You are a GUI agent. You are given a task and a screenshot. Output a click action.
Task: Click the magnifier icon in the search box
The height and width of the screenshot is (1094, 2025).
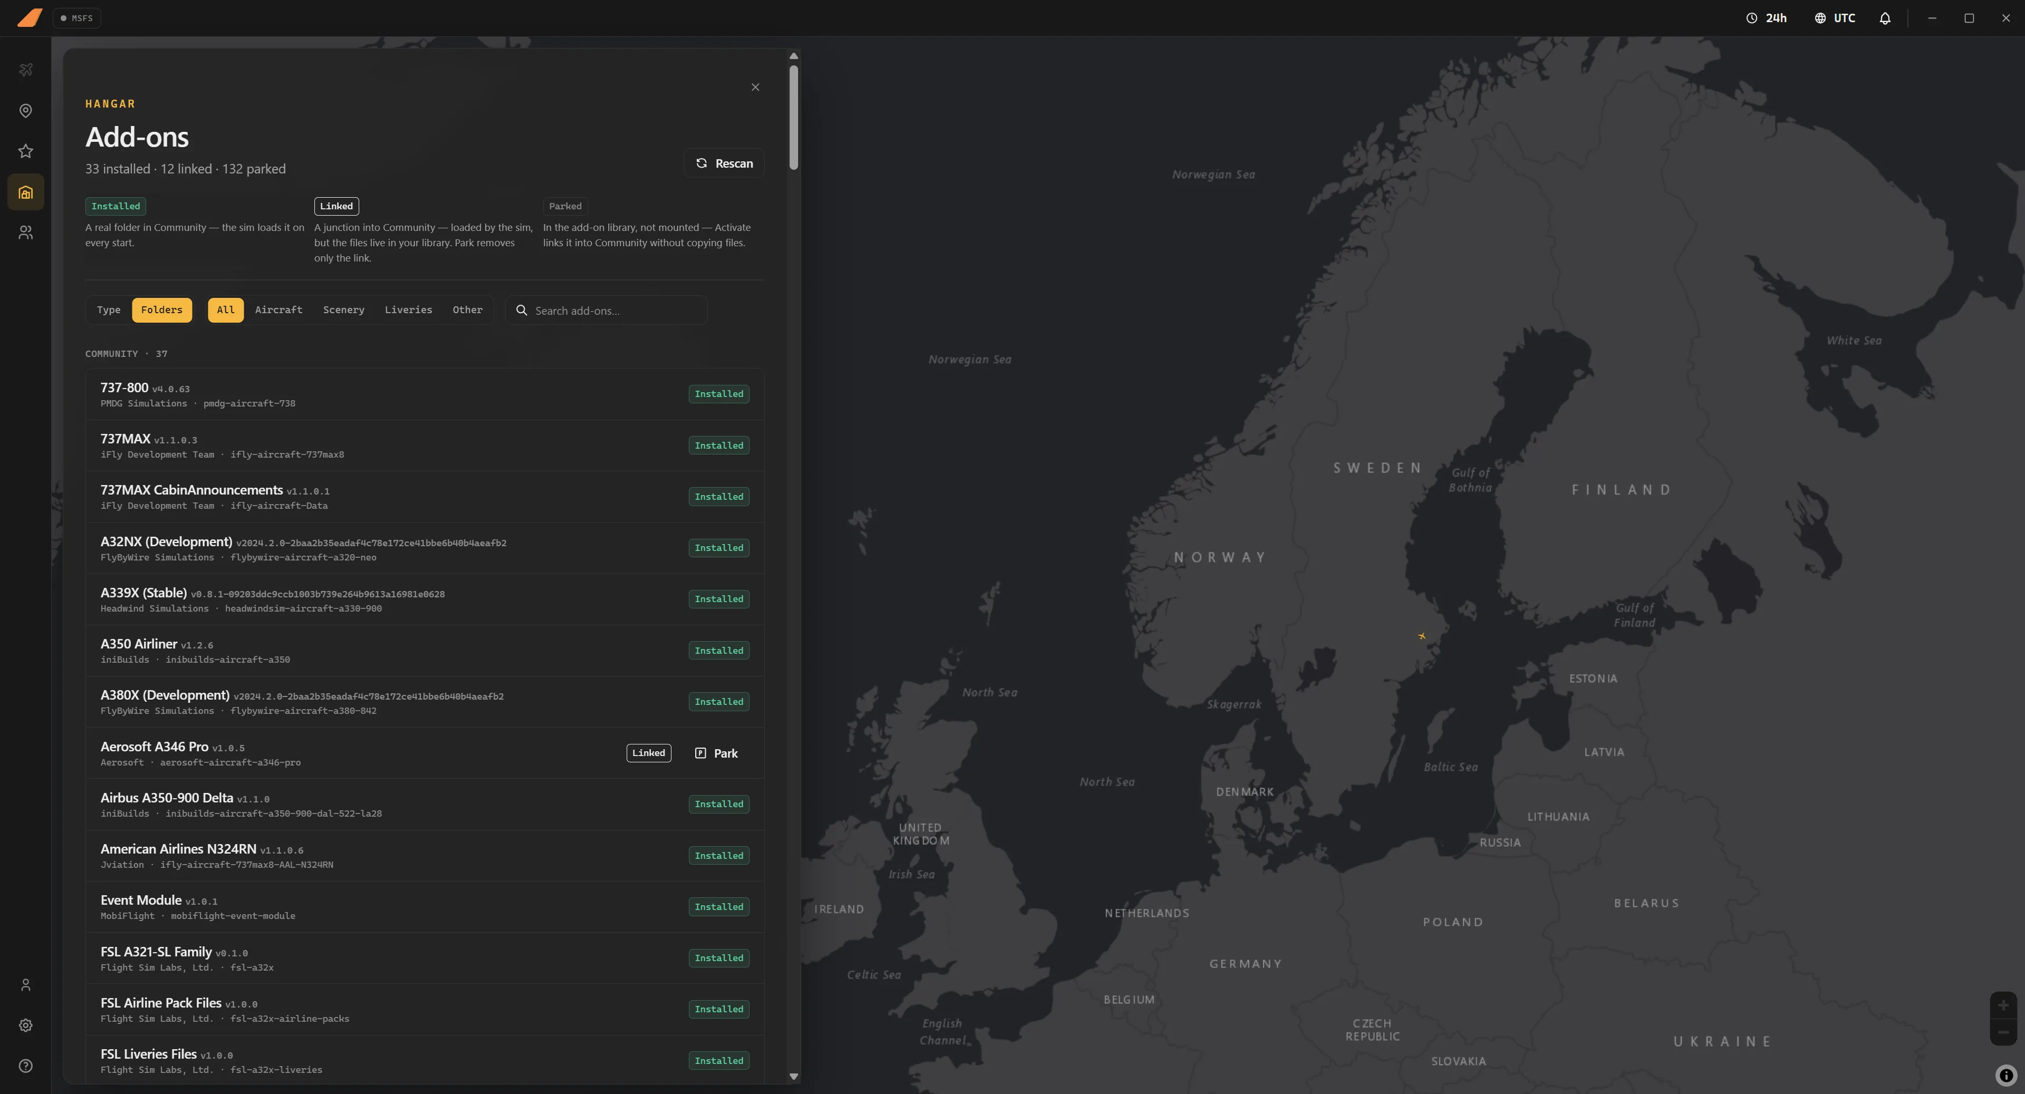tap(521, 311)
